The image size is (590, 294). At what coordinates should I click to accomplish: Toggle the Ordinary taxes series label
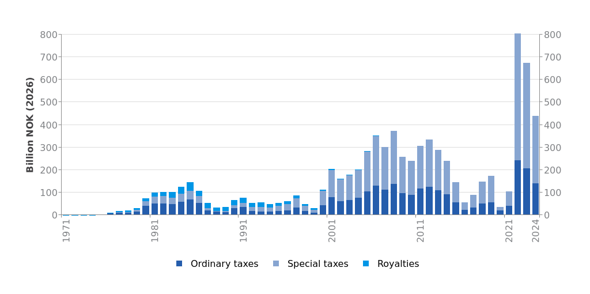point(224,264)
